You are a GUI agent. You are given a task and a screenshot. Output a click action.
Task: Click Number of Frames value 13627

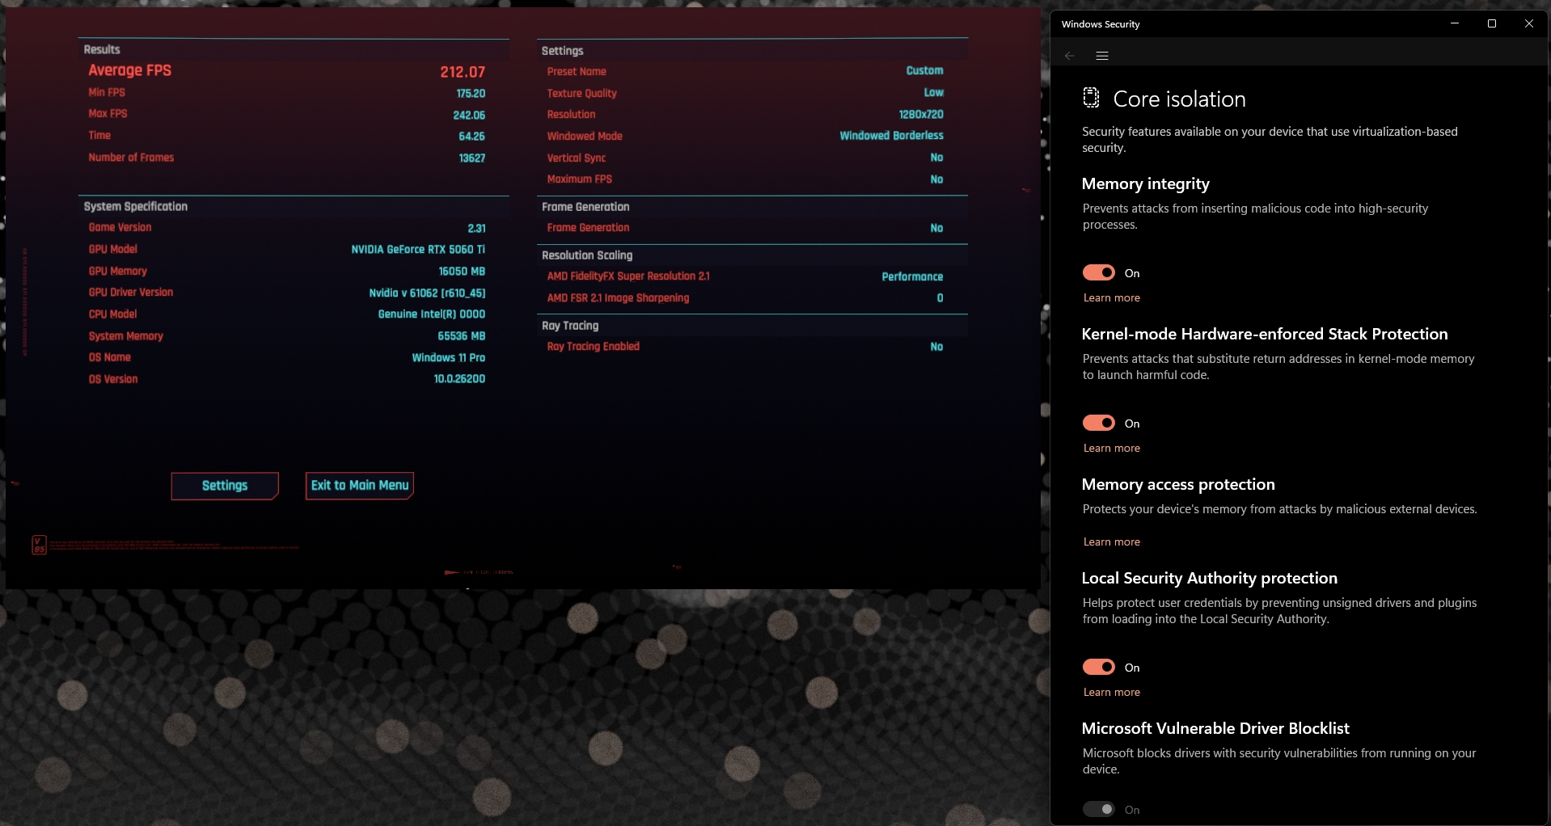472,158
